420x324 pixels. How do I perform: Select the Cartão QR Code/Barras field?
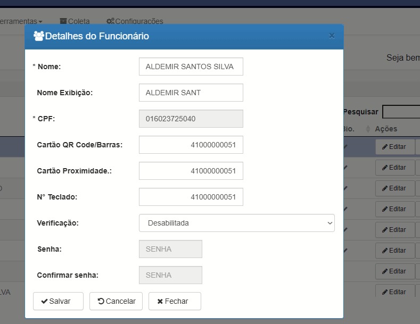click(x=191, y=145)
